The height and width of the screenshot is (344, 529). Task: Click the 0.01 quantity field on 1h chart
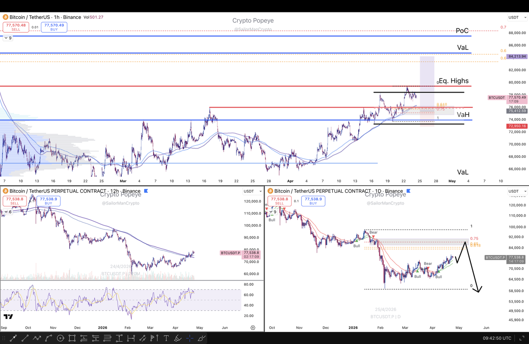pyautogui.click(x=35, y=27)
